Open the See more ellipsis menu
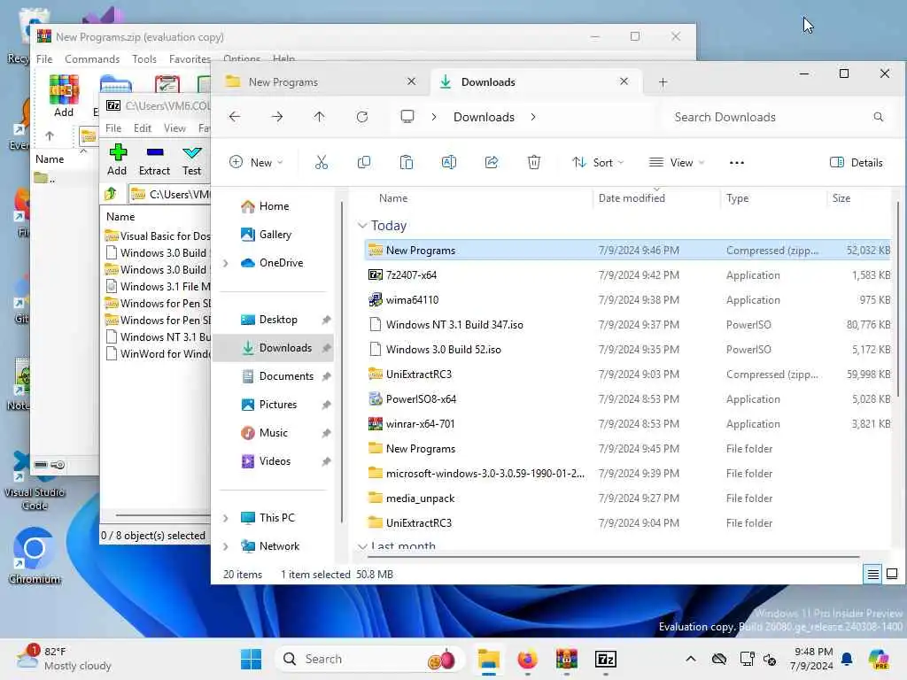This screenshot has width=907, height=680. (736, 163)
